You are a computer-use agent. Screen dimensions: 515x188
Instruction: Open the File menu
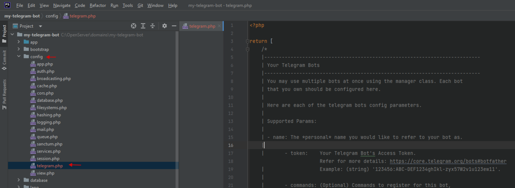[20, 6]
